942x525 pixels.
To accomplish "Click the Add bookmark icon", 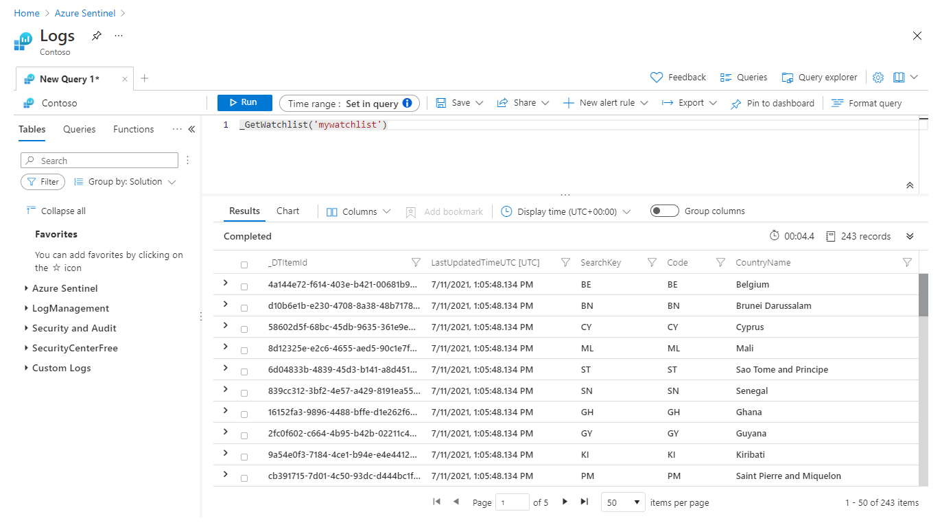I will 411,211.
